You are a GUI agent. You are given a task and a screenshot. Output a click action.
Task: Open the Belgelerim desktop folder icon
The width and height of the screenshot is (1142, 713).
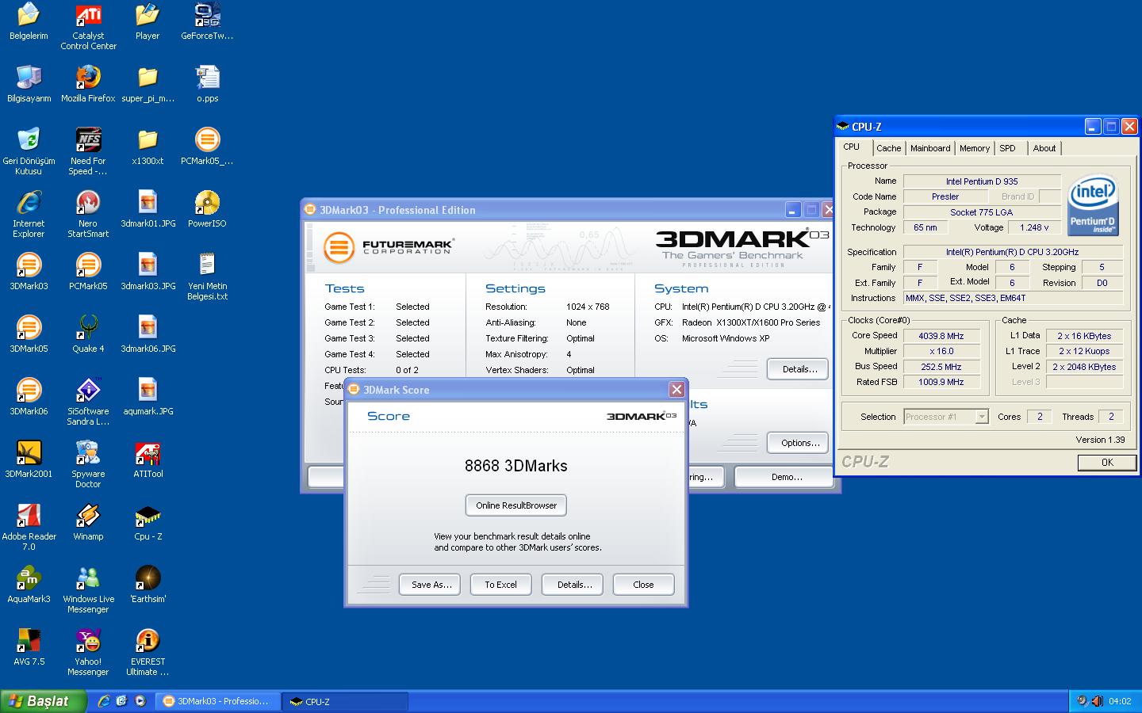(x=29, y=21)
